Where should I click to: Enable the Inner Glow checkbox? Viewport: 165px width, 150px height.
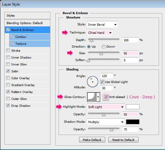[x=8, y=64]
